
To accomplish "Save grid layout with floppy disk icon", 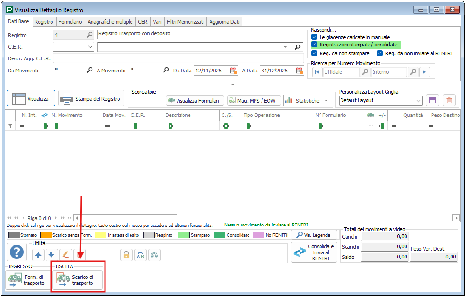I will click(x=432, y=100).
